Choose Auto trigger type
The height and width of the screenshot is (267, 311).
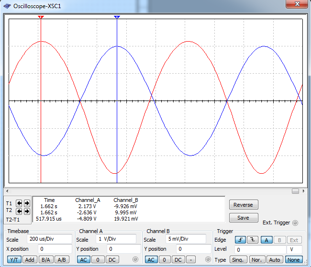click(275, 260)
